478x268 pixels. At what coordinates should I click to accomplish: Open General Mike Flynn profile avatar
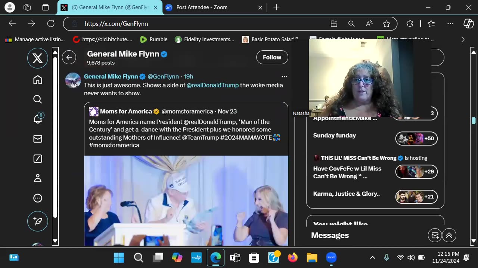click(x=73, y=80)
